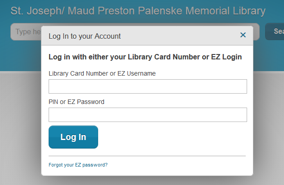Click the St. Joseph/ Maud Preston Palenske library title
The height and width of the screenshot is (185, 284).
[138, 11]
